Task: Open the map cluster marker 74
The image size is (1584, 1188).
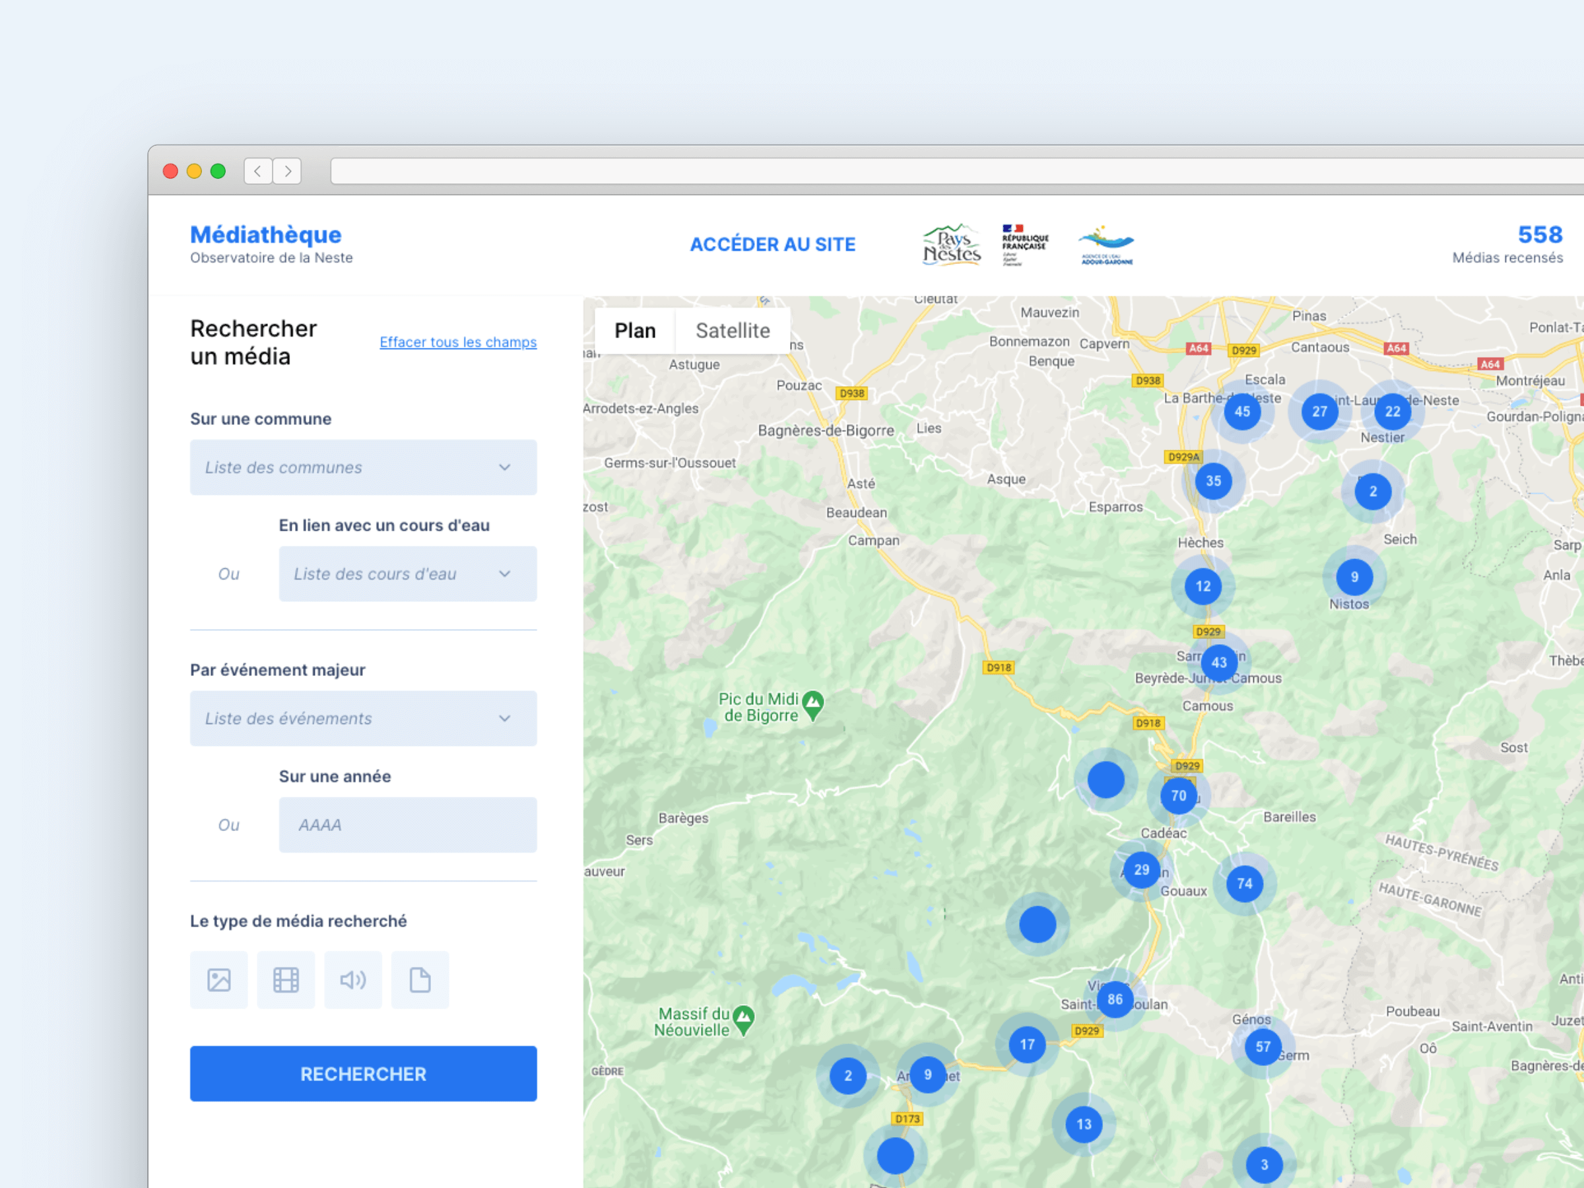Action: (x=1245, y=884)
